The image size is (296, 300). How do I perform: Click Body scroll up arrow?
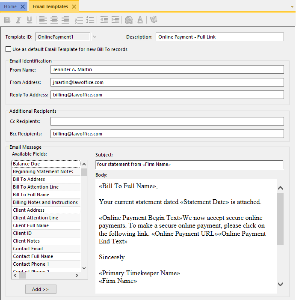[280, 188]
